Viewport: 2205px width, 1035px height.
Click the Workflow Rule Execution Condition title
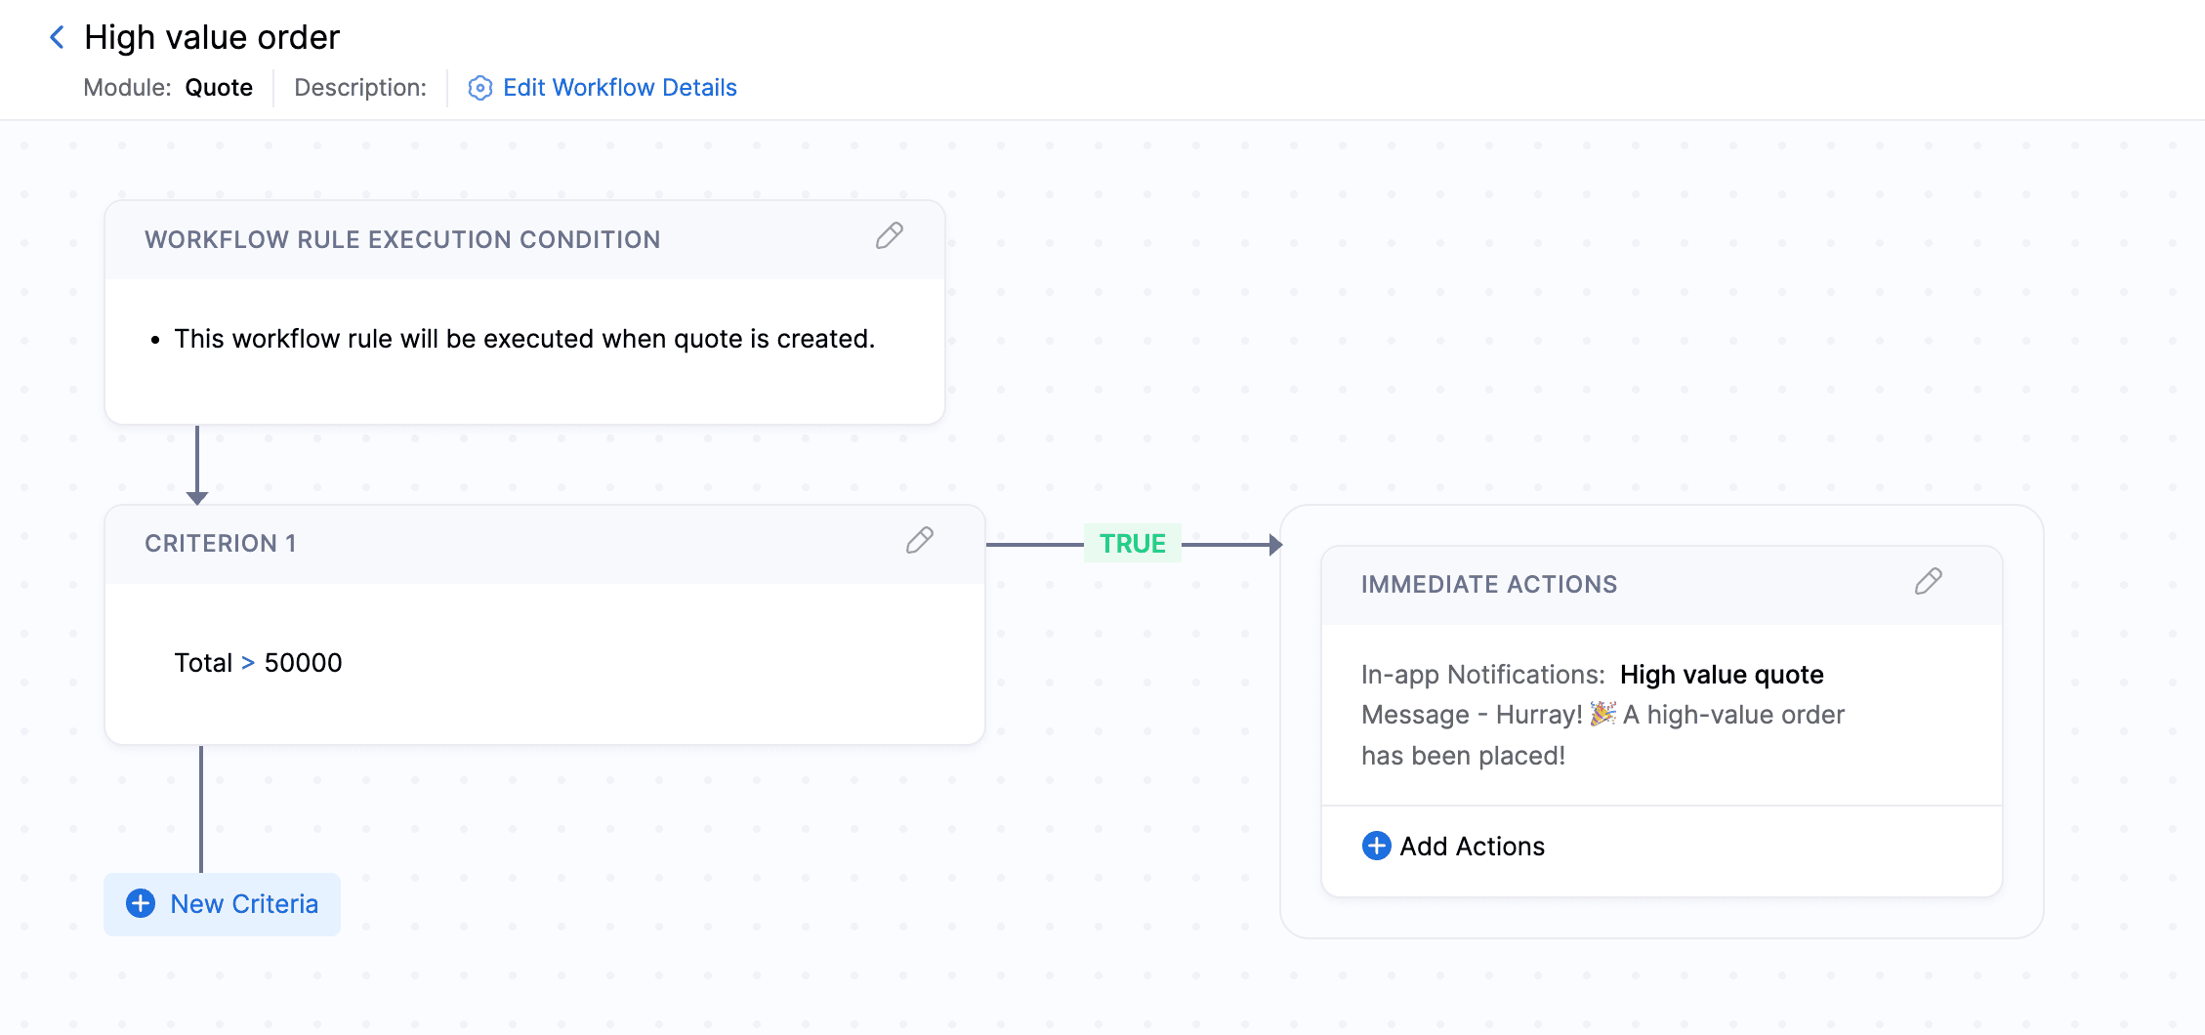pyautogui.click(x=402, y=239)
